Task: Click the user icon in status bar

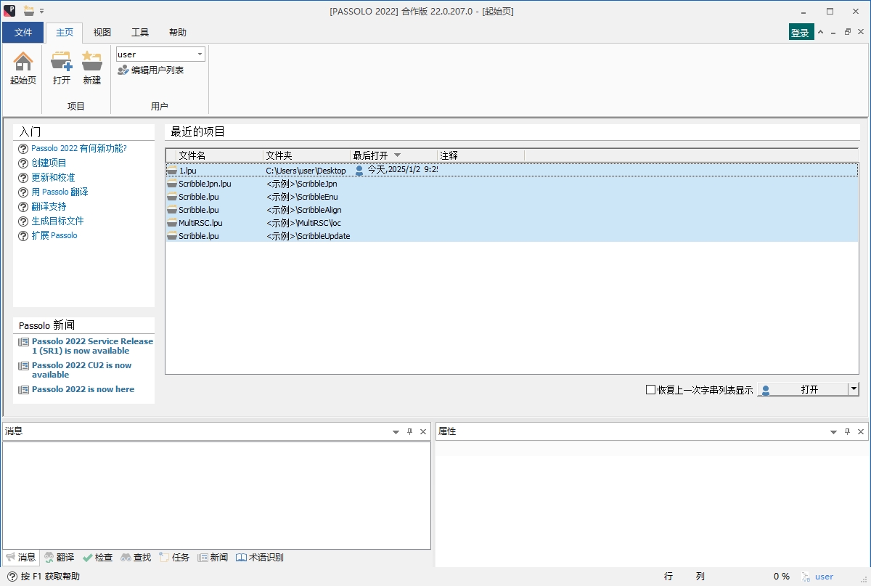Action: pos(806,577)
